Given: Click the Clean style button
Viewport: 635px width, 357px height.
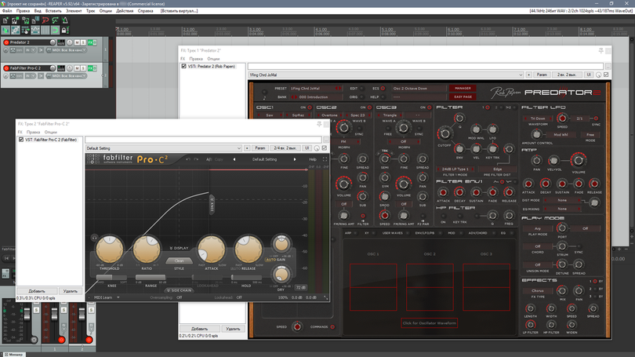Looking at the screenshot, I should tap(179, 260).
